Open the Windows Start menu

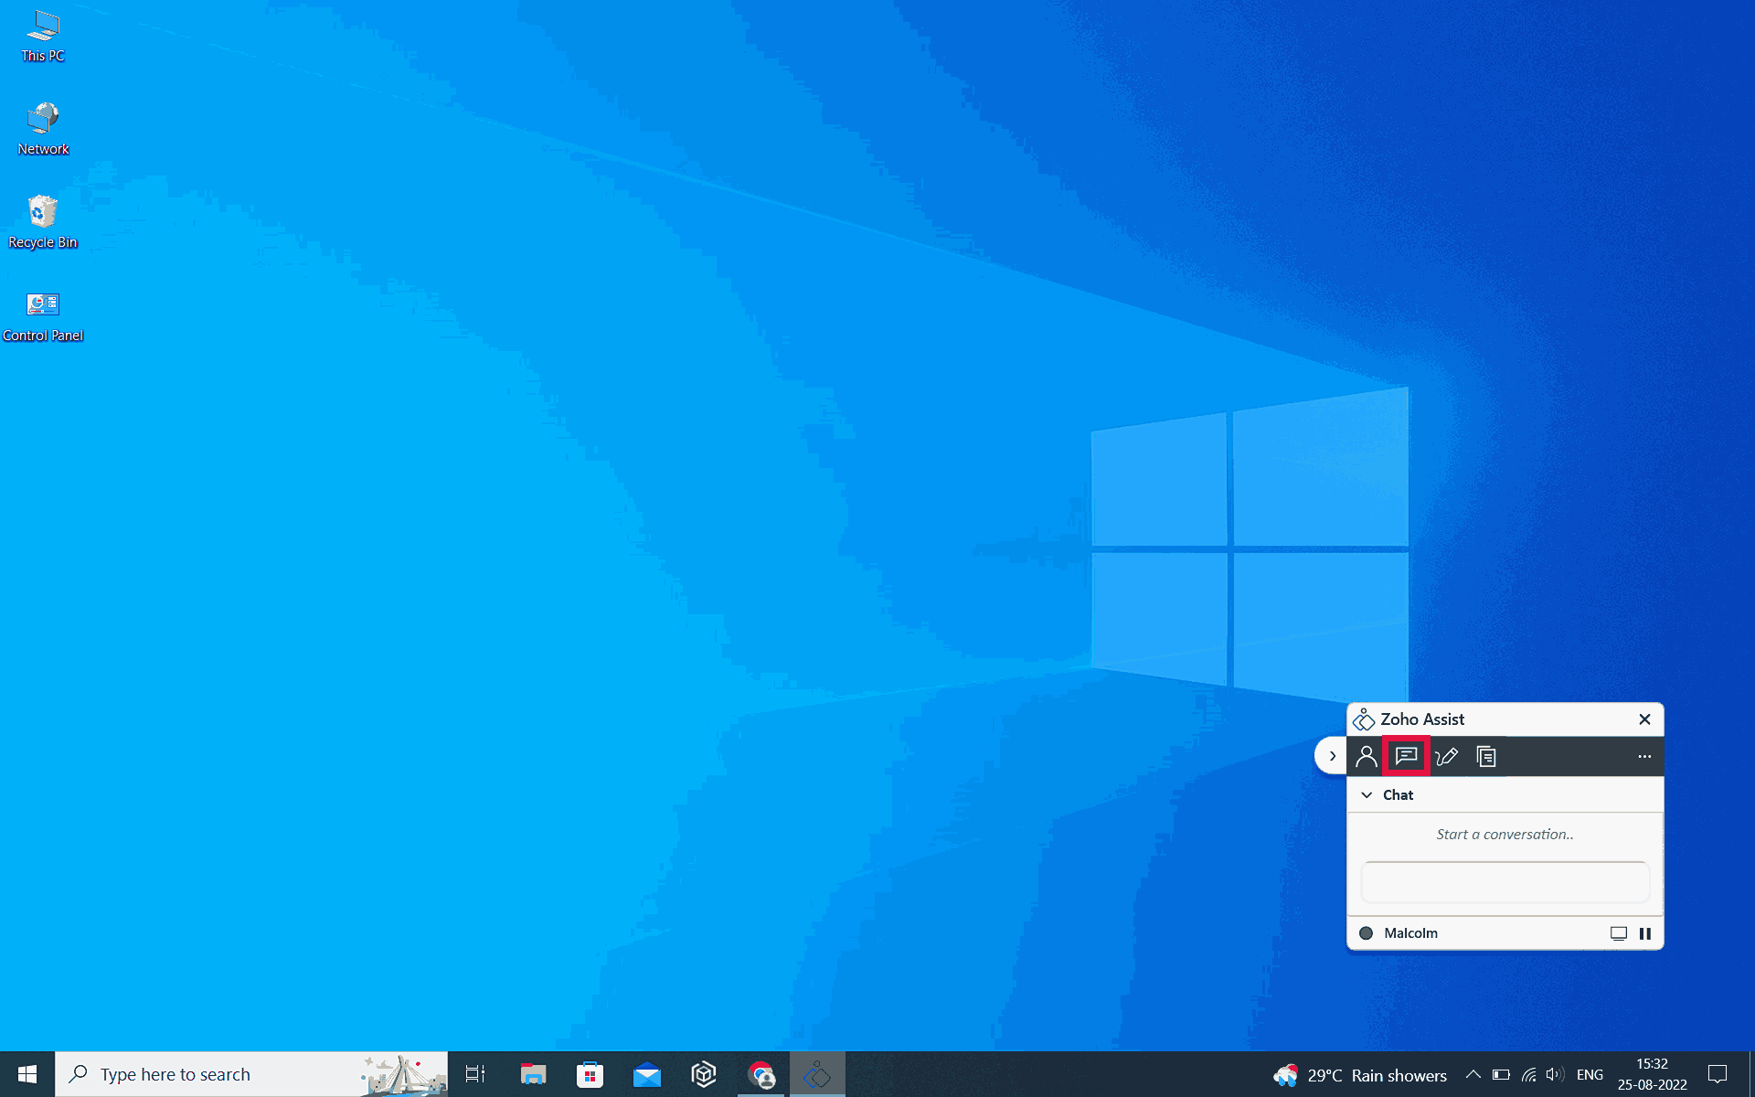click(27, 1075)
